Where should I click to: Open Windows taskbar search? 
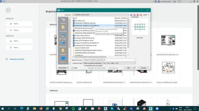point(9,109)
